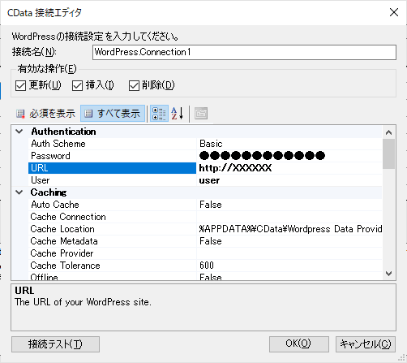Click the Property Pages icon

201,114
